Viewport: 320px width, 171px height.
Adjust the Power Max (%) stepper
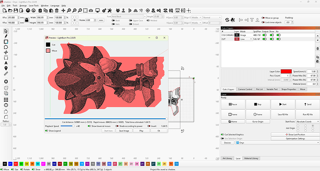[317, 76]
